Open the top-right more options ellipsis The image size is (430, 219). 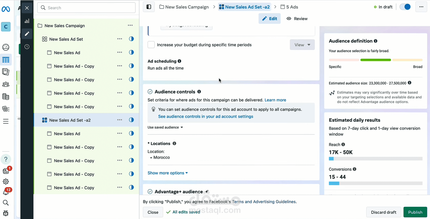(x=421, y=7)
